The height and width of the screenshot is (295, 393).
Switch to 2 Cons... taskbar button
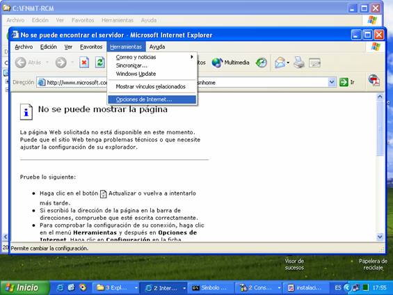258,288
